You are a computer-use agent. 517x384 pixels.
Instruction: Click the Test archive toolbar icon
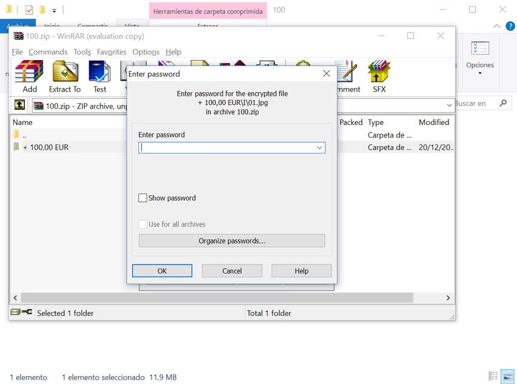point(99,76)
